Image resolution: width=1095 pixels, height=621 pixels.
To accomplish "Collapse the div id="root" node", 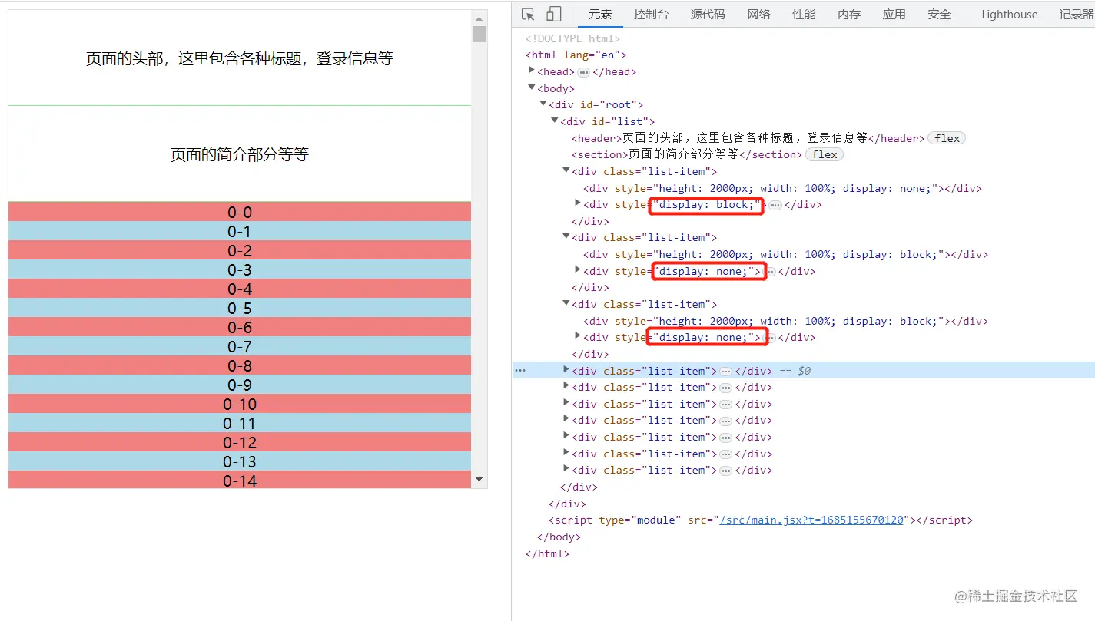I will tap(543, 104).
